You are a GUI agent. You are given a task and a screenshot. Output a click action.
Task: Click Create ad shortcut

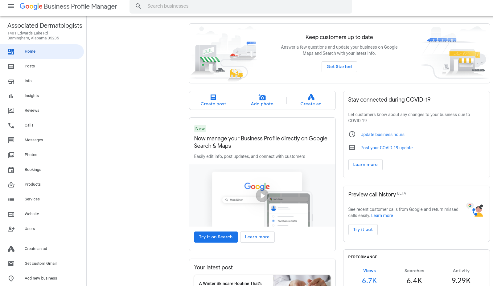click(311, 100)
